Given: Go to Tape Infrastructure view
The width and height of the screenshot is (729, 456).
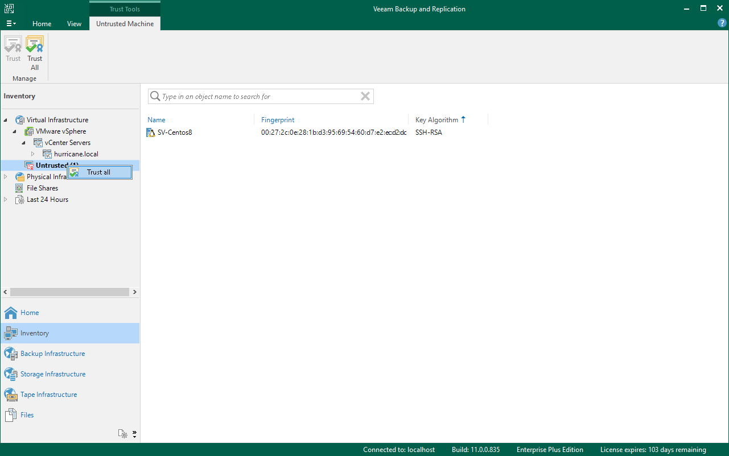Looking at the screenshot, I should point(70,395).
